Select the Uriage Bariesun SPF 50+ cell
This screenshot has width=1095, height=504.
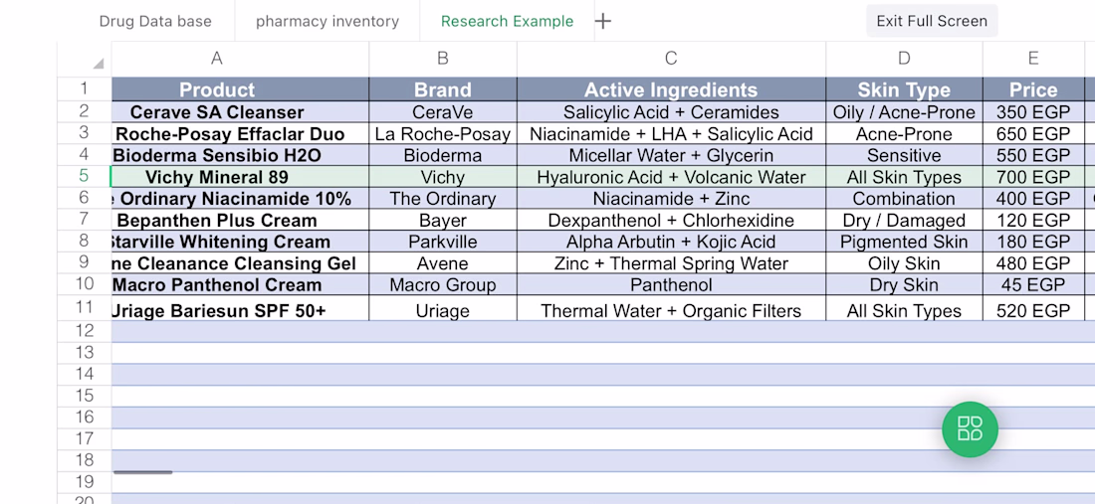pyautogui.click(x=240, y=308)
